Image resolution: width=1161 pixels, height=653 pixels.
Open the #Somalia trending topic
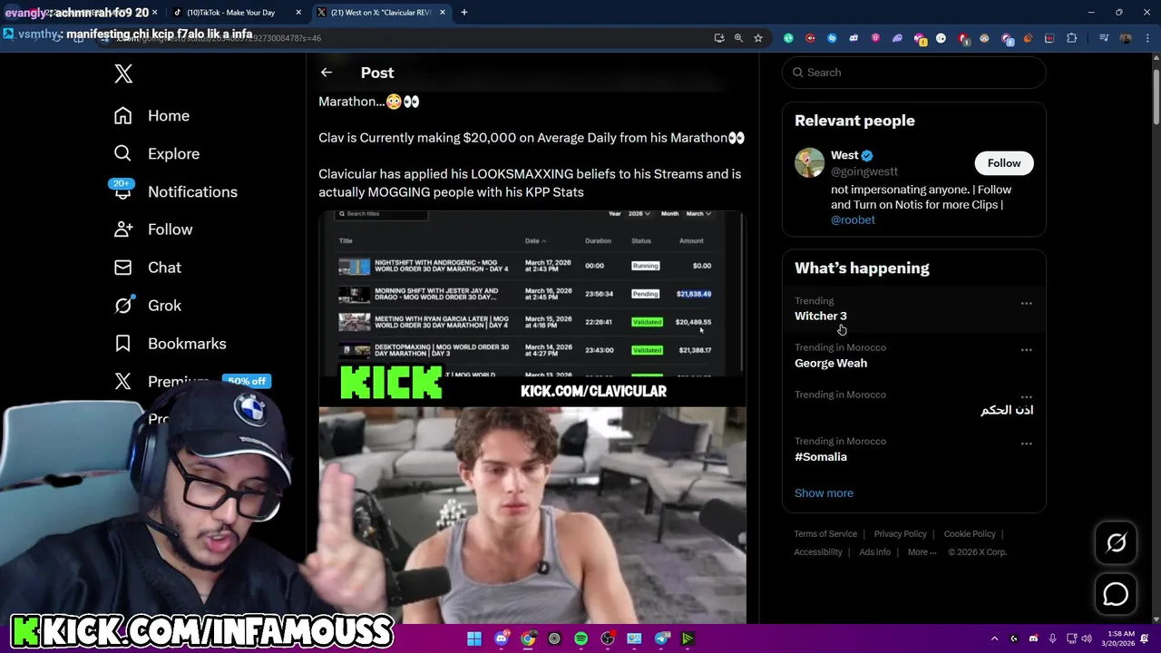[x=821, y=456]
